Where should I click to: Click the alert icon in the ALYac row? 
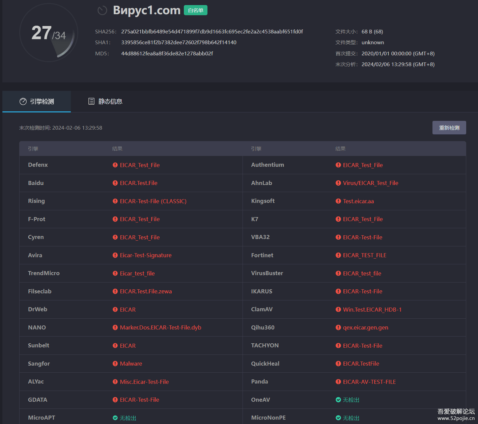tap(115, 382)
